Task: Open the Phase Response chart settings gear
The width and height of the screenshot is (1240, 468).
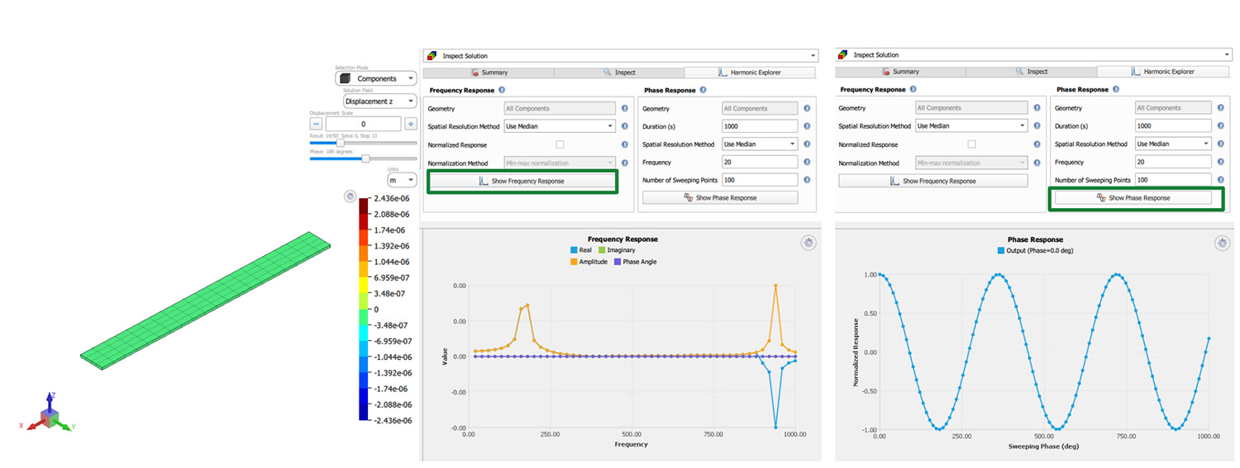Action: pos(1222,243)
